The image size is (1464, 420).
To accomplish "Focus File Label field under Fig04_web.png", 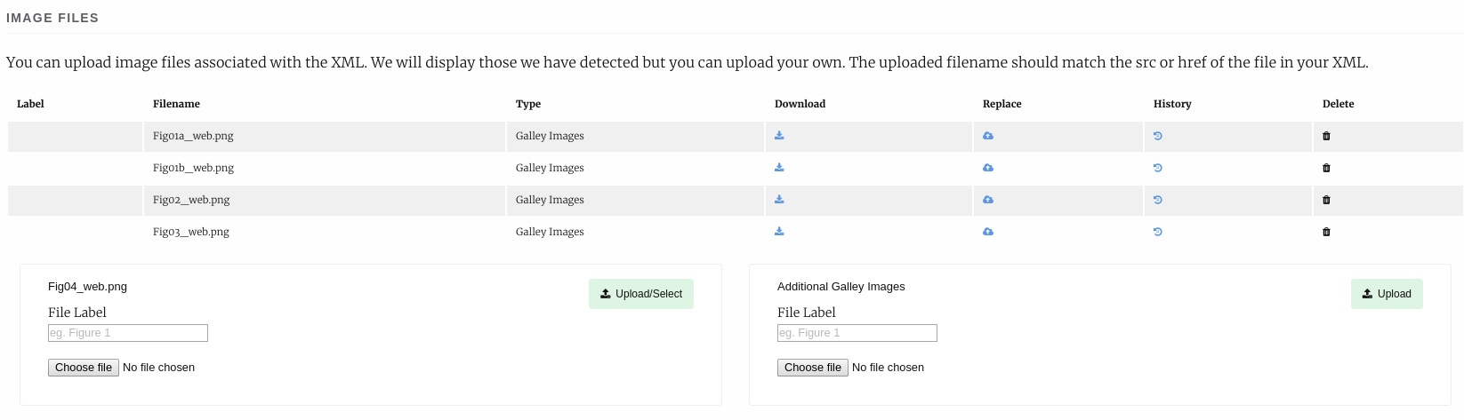I will coord(128,333).
